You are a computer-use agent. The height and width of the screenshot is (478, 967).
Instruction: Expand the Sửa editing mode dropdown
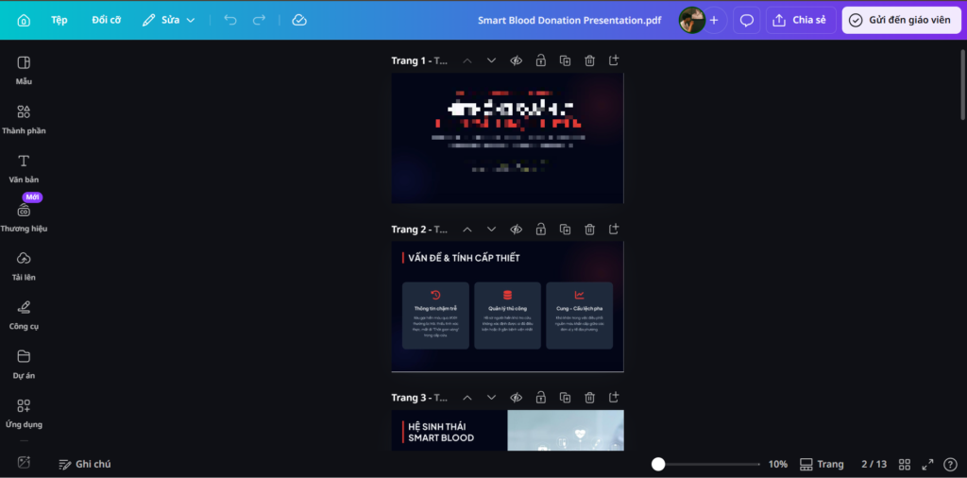click(x=169, y=20)
